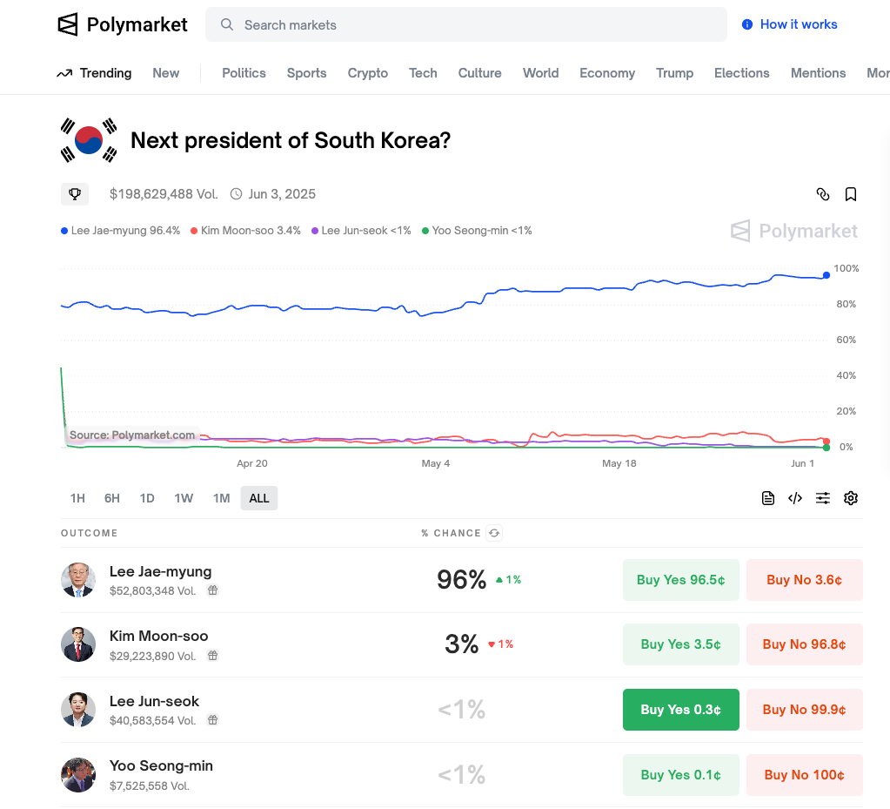Open the document notes icon below chart
Viewport: 890px width, 809px height.
(767, 498)
